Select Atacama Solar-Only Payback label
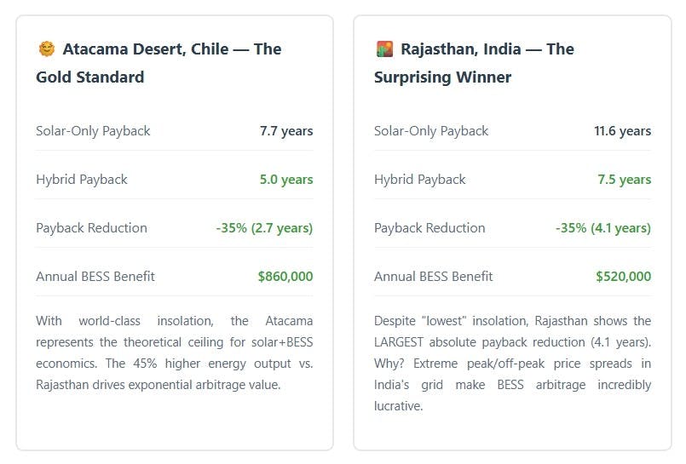Viewport: 686px width, 464px height. 93,131
